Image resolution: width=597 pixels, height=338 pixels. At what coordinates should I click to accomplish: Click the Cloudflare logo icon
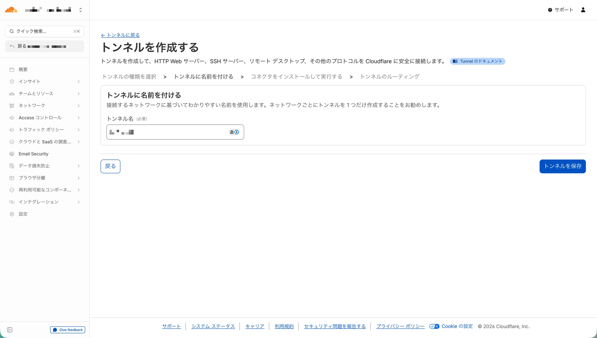pyautogui.click(x=11, y=10)
